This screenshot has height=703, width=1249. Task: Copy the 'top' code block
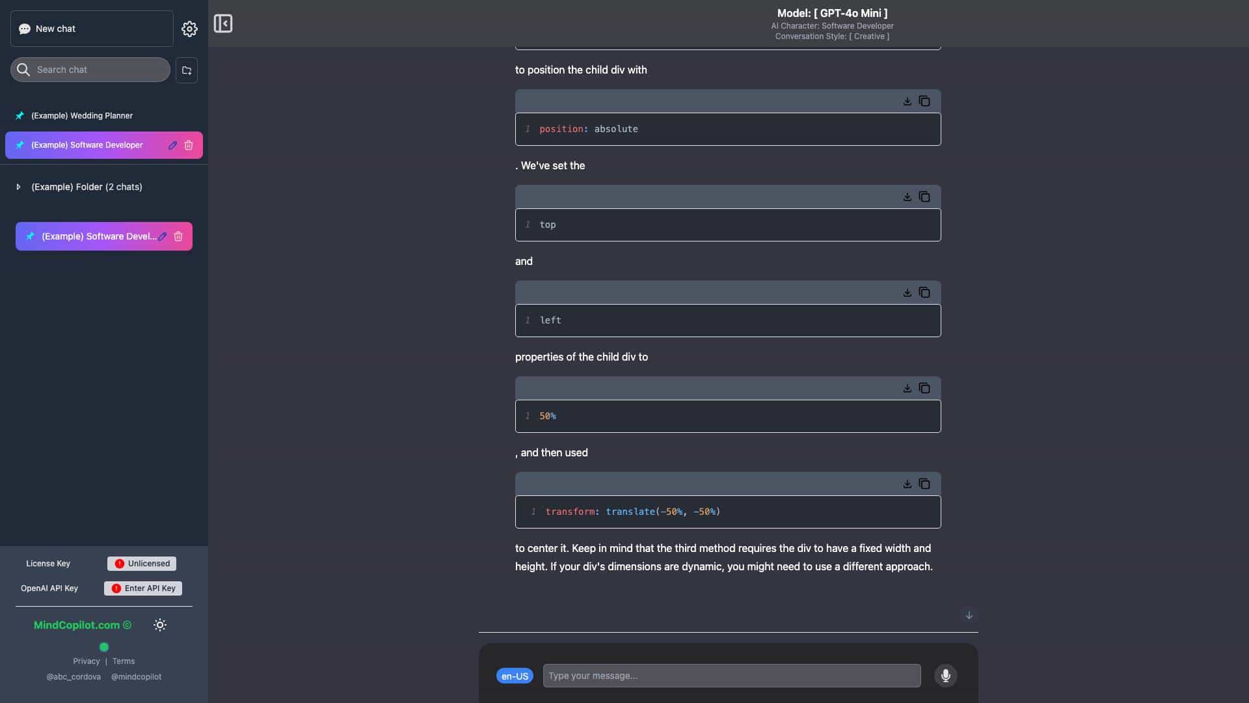tap(924, 197)
